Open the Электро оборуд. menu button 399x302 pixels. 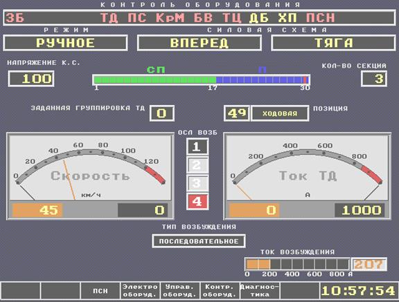pos(140,291)
